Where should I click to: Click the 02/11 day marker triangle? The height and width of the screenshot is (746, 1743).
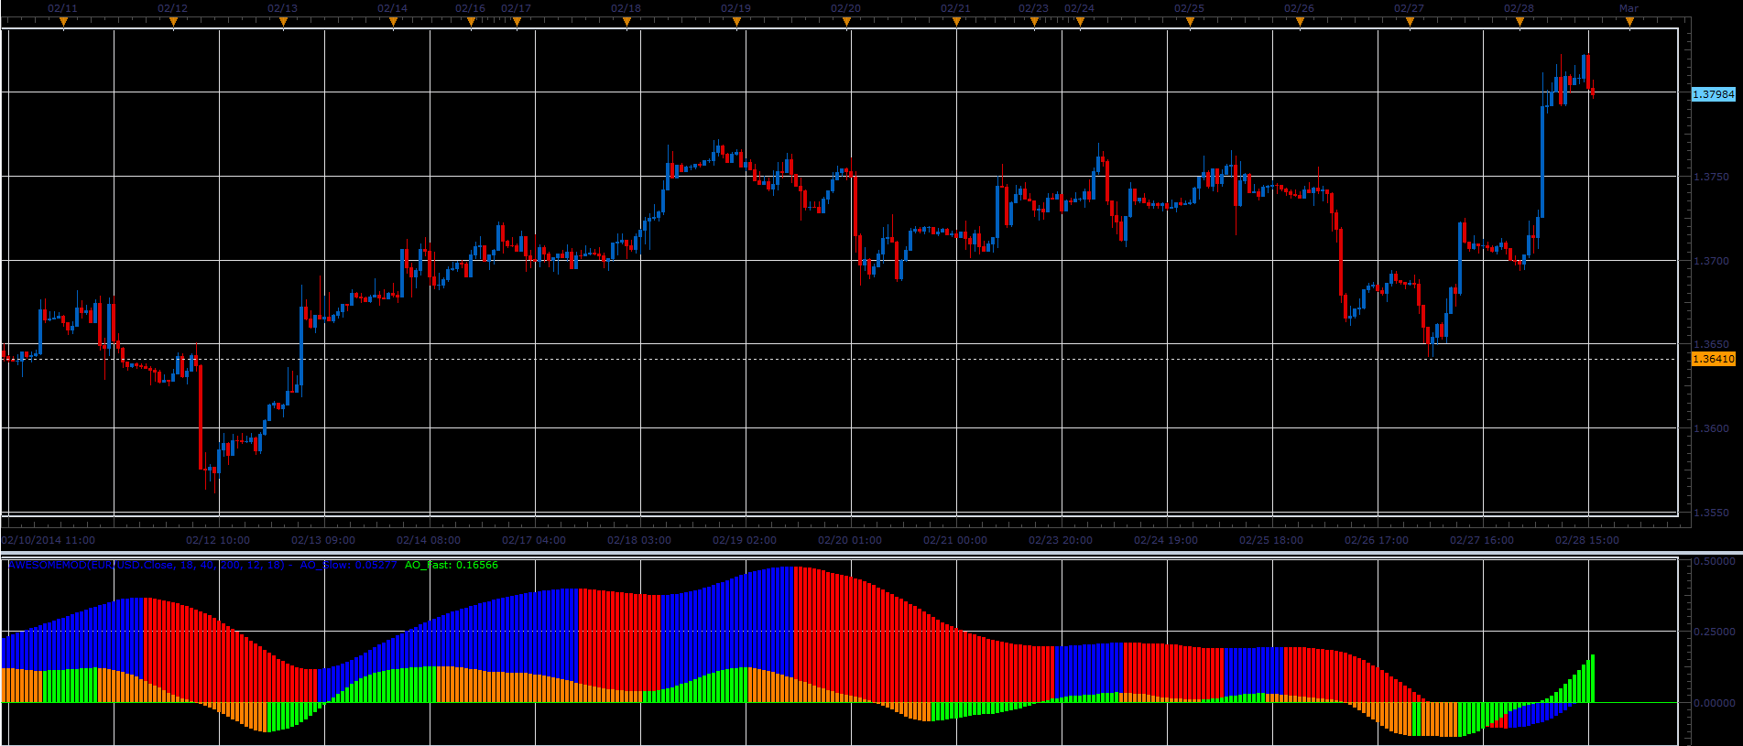pyautogui.click(x=63, y=23)
